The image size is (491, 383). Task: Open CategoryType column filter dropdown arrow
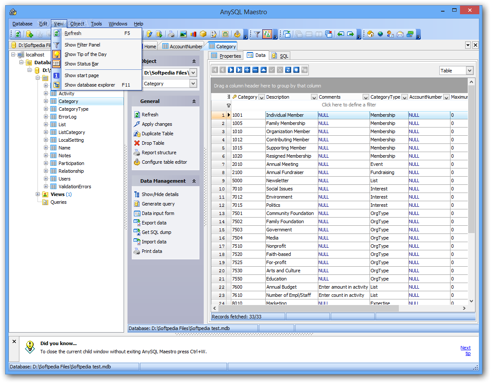(404, 97)
